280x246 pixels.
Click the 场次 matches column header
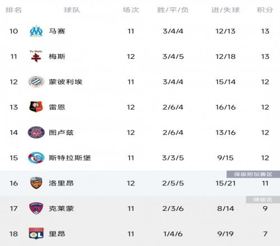point(131,10)
